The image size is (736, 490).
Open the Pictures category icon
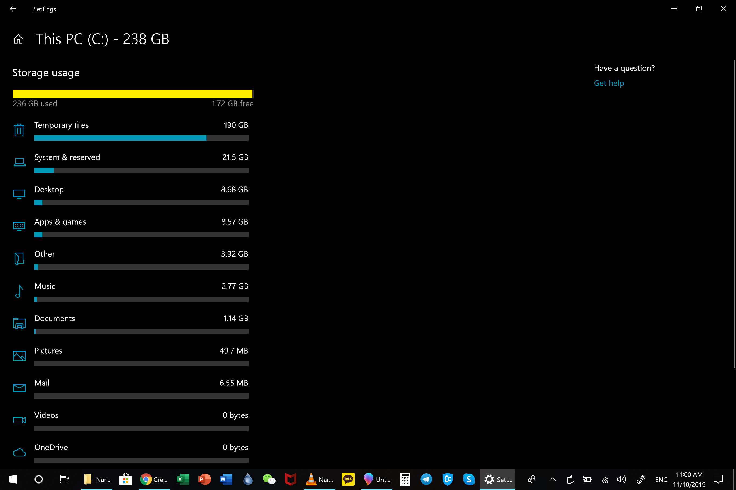[19, 356]
